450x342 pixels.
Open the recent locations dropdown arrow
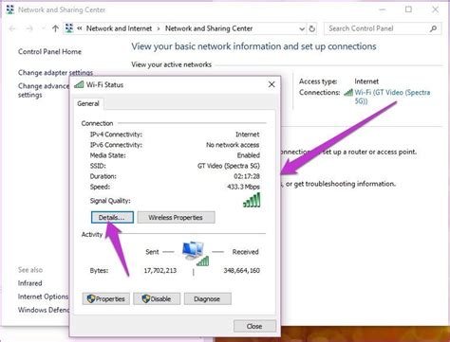click(x=43, y=28)
